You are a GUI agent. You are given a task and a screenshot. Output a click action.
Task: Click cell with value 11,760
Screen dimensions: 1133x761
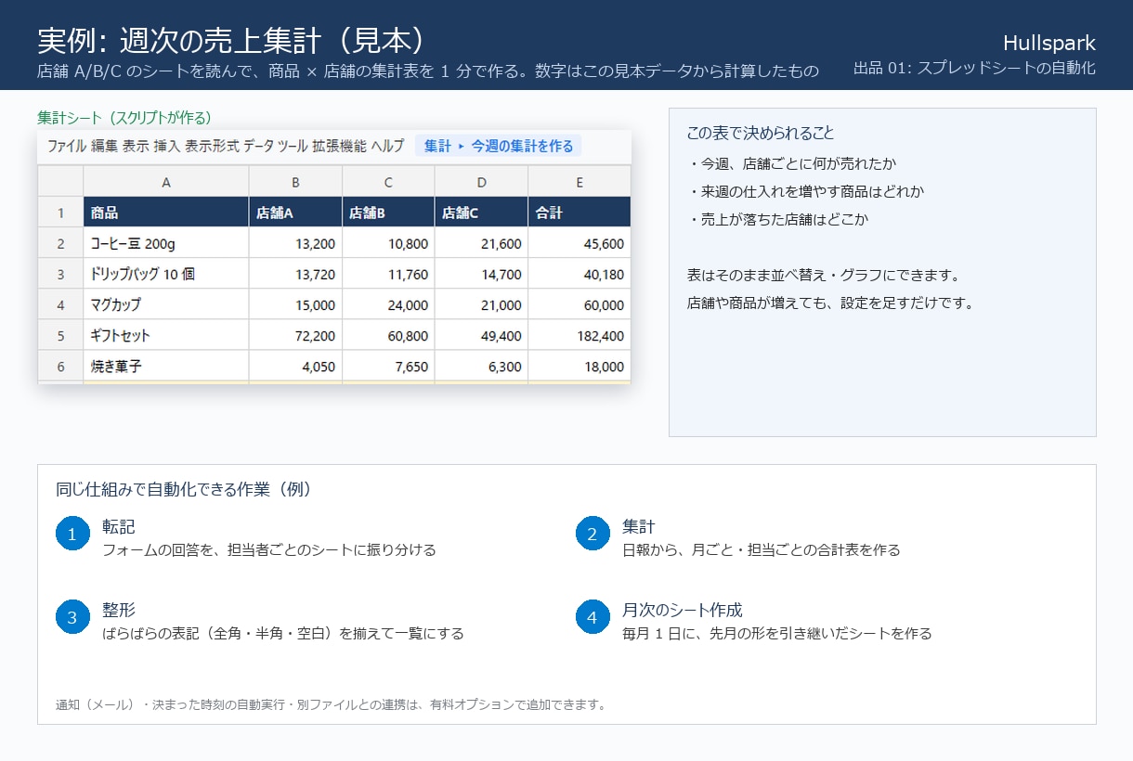click(388, 274)
